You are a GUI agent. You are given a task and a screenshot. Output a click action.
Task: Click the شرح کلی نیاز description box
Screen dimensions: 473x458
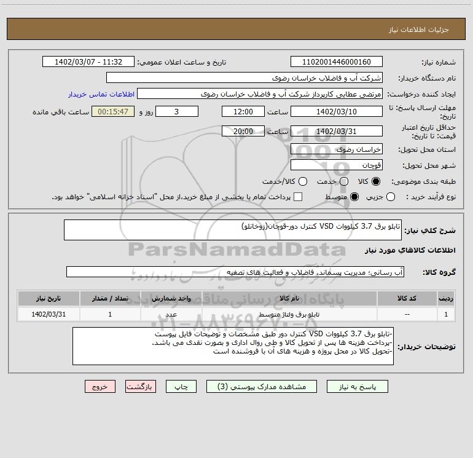pyautogui.click(x=233, y=230)
